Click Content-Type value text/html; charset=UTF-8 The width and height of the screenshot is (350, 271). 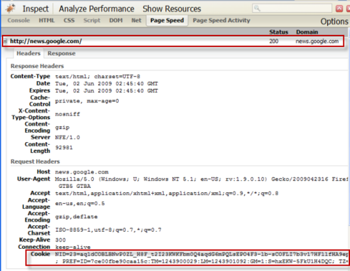click(97, 76)
